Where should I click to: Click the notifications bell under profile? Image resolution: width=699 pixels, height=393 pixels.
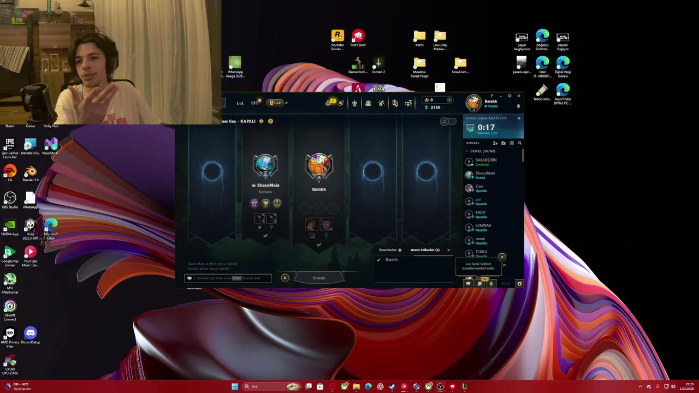click(518, 106)
